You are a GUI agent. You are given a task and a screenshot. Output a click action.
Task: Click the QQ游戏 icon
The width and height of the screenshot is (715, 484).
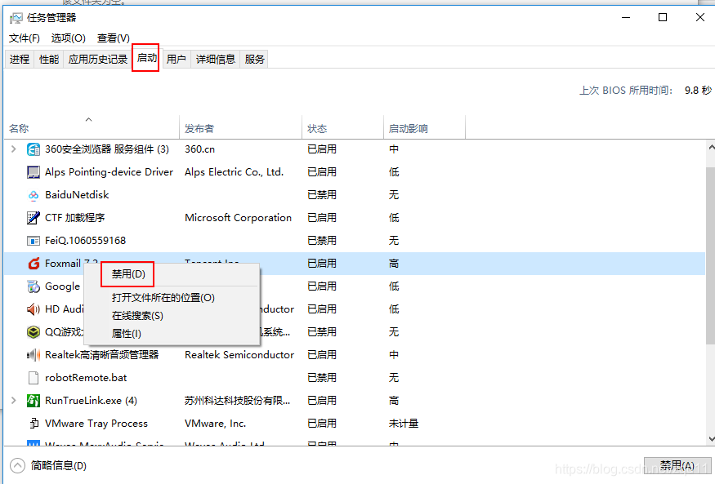click(34, 332)
